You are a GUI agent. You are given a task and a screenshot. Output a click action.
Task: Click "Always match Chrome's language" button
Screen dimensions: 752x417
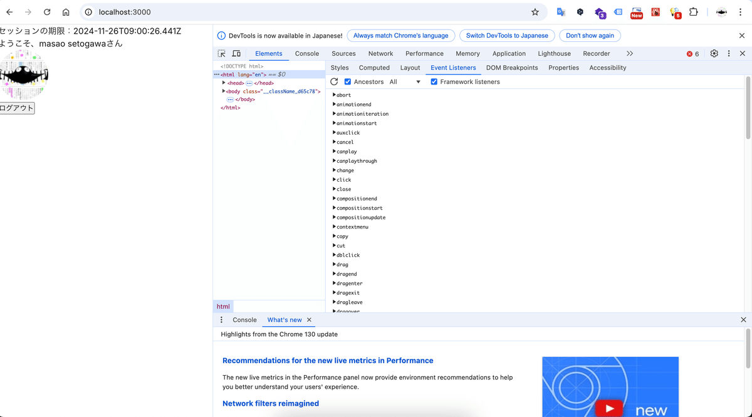400,36
